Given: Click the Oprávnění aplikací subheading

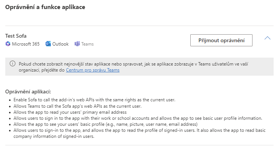Looking at the screenshot, I should click(28, 92).
